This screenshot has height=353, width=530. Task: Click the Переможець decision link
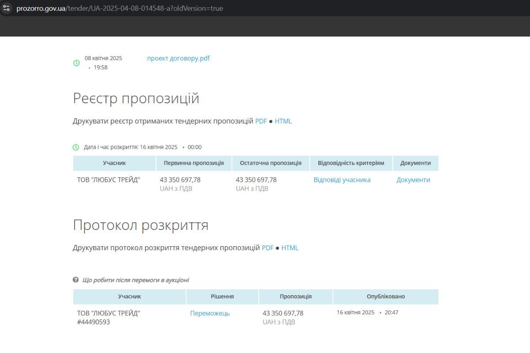pyautogui.click(x=210, y=313)
